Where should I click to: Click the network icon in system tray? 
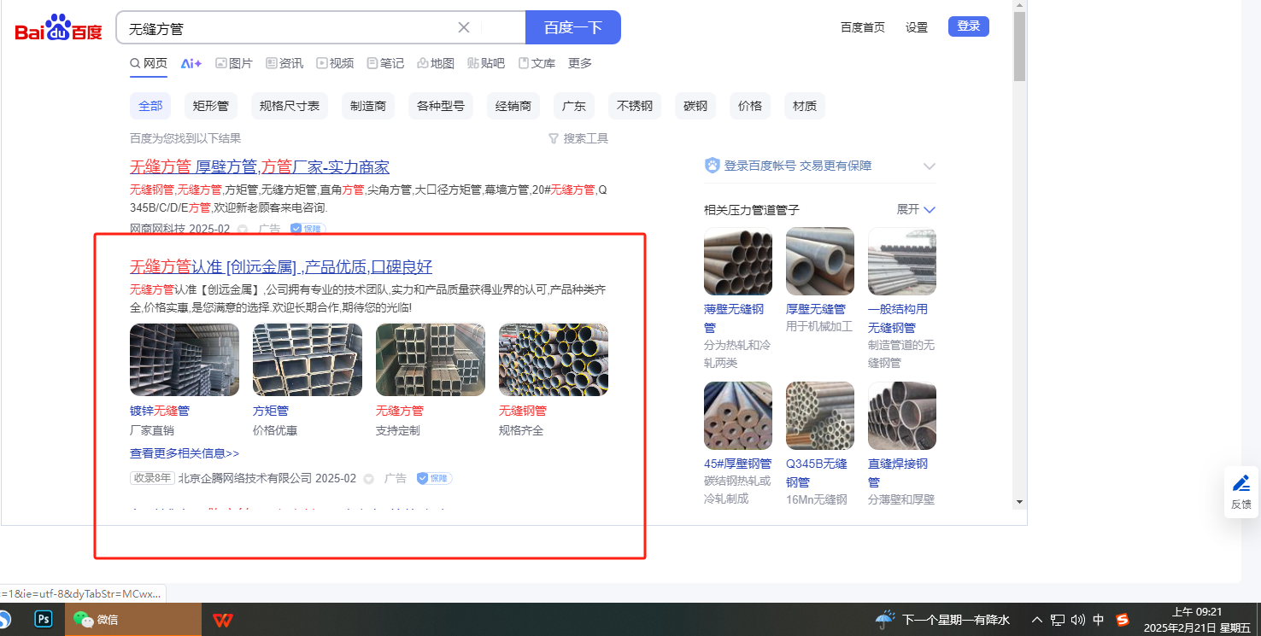pos(1058,620)
